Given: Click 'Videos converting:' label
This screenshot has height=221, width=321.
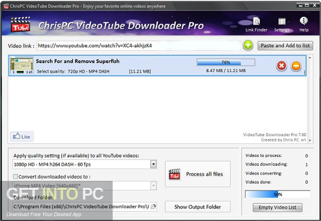Looking at the screenshot, I should pos(264,173).
